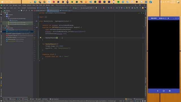
Task: Click the gutter icon beside class MainActivity
Action: click(x=36, y=21)
